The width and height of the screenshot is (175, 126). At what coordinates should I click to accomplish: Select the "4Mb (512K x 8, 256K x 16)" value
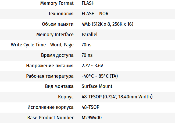[x=107, y=24]
